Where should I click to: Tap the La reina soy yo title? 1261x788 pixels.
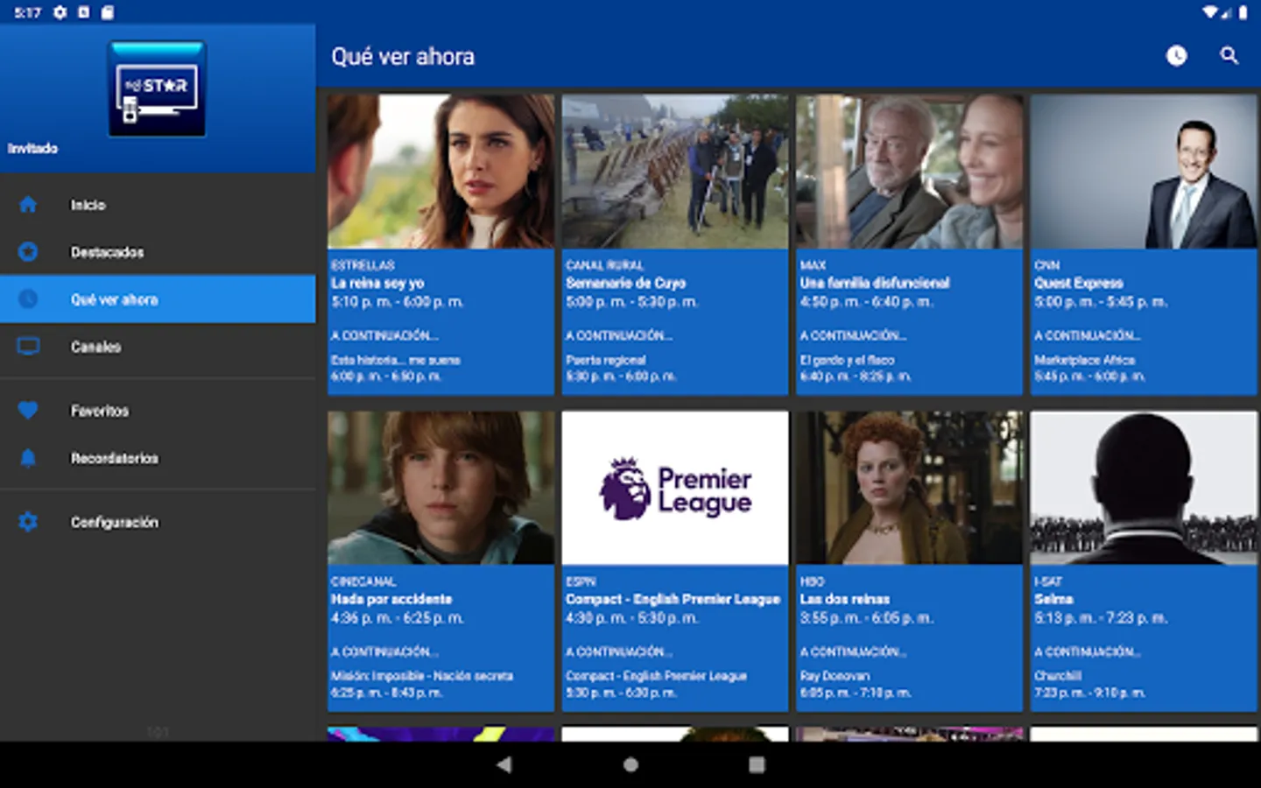pos(377,283)
